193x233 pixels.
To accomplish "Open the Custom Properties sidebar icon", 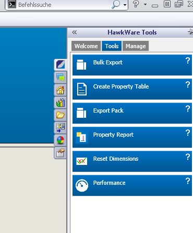I will point(61,153).
